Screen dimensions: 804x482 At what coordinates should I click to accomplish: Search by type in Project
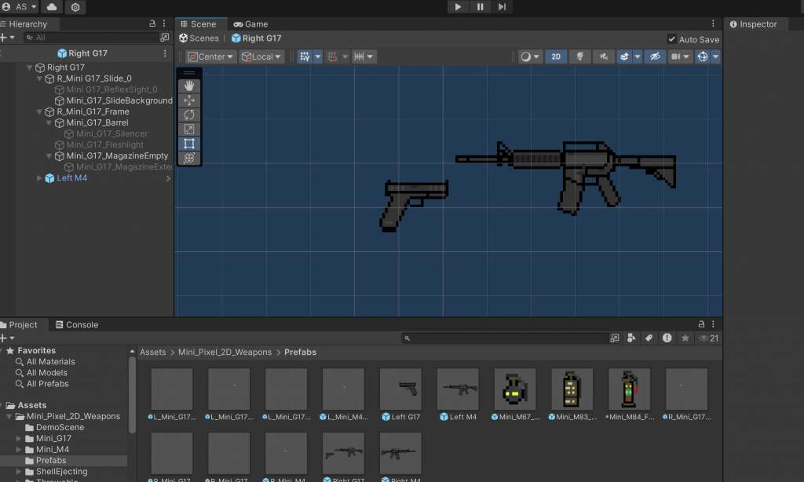click(631, 338)
